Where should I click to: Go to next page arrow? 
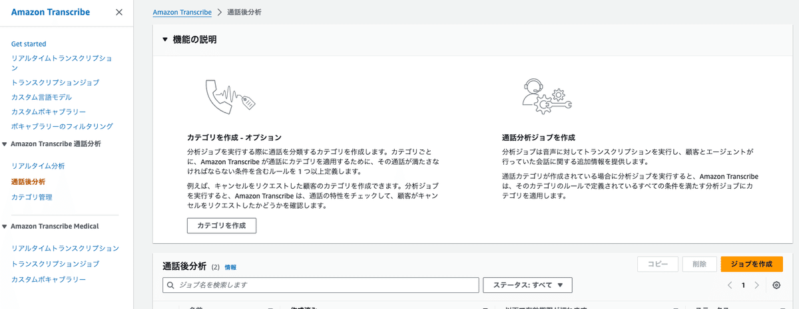pyautogui.click(x=756, y=285)
